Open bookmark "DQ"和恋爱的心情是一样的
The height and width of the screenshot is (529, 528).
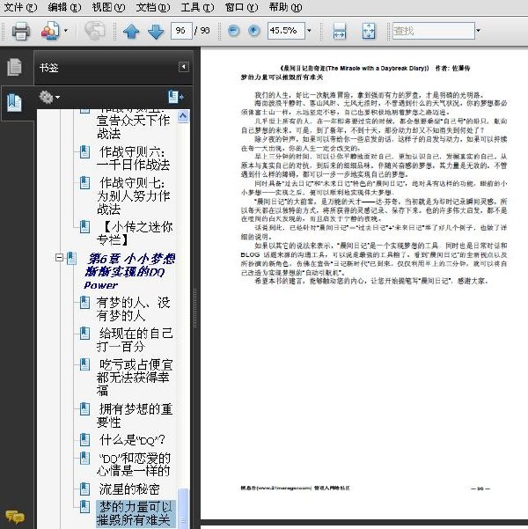pyautogui.click(x=134, y=464)
